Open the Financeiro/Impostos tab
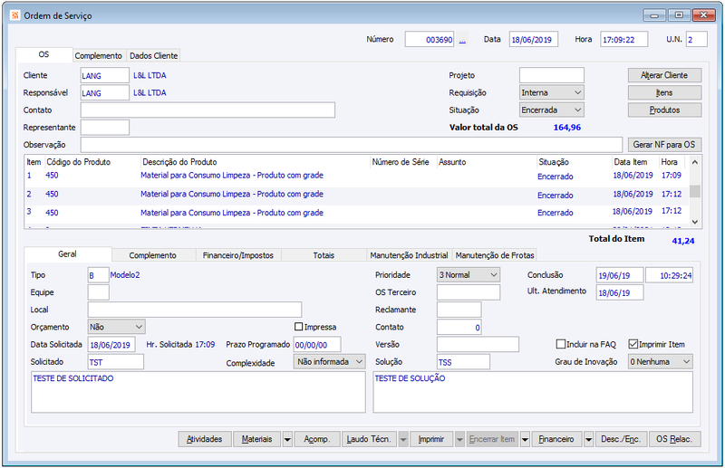Viewport: 725px width, 468px height. coord(238,255)
